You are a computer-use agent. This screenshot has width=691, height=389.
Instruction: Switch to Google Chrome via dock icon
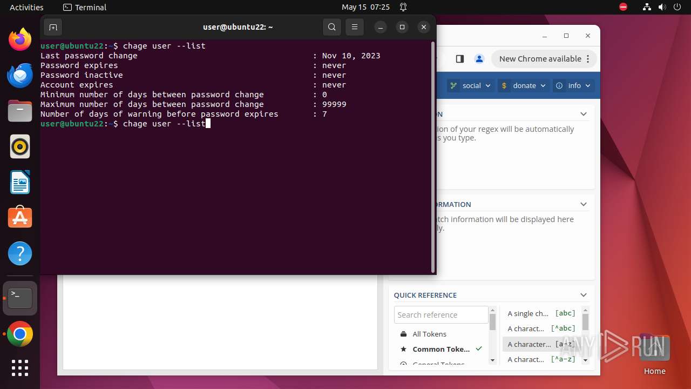(20, 334)
